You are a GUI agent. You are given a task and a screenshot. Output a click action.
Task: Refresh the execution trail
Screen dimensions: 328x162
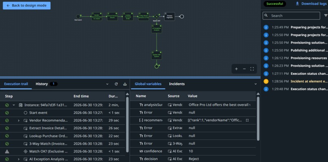(x=116, y=84)
